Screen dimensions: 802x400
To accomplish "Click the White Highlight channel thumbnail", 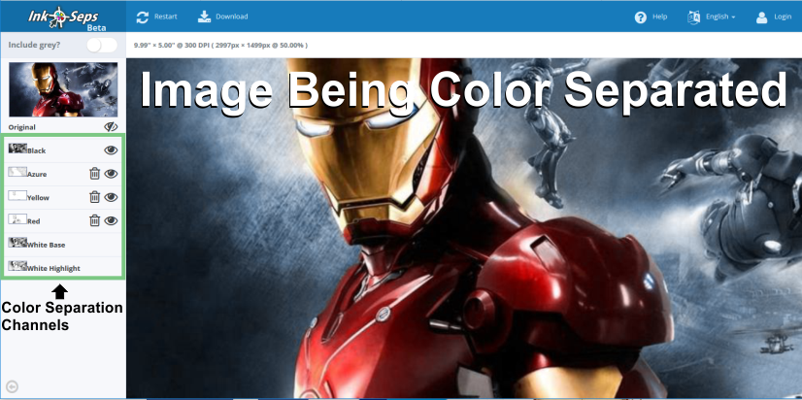I will [17, 265].
